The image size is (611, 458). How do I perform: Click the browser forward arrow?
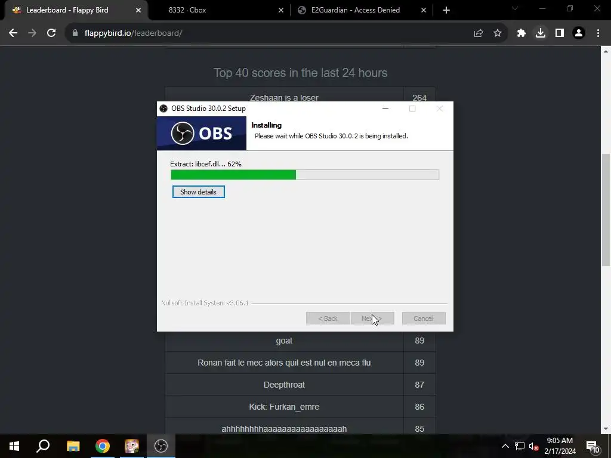pos(32,33)
